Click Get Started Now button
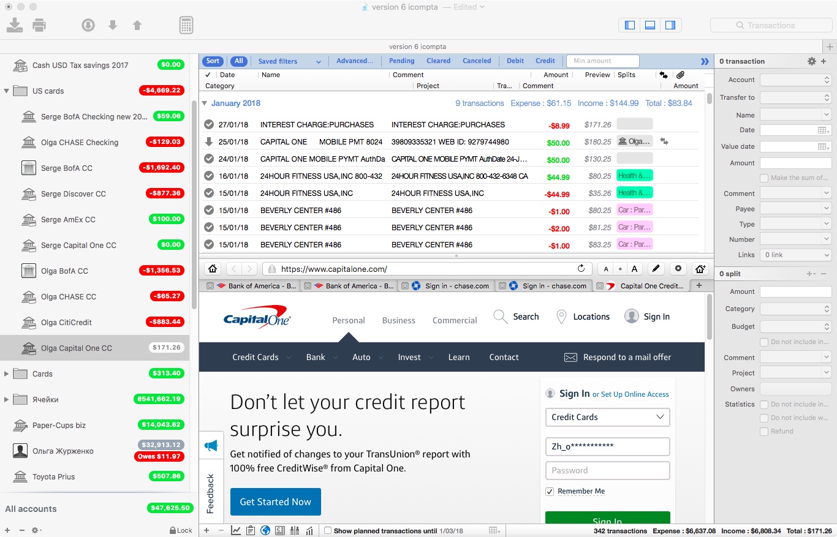Screen dimensions: 837x537 pyautogui.click(x=276, y=501)
